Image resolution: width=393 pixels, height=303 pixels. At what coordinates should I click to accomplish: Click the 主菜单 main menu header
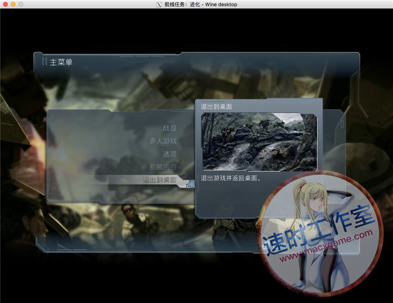[x=61, y=62]
